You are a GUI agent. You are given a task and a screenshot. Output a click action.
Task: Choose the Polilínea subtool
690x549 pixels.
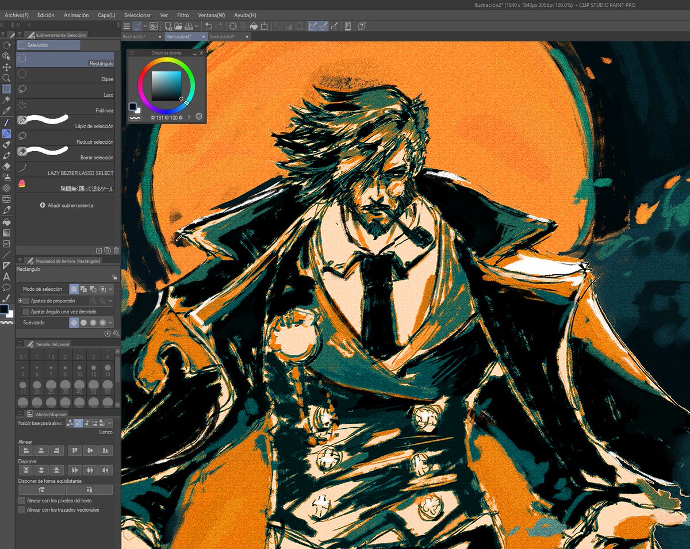click(65, 106)
